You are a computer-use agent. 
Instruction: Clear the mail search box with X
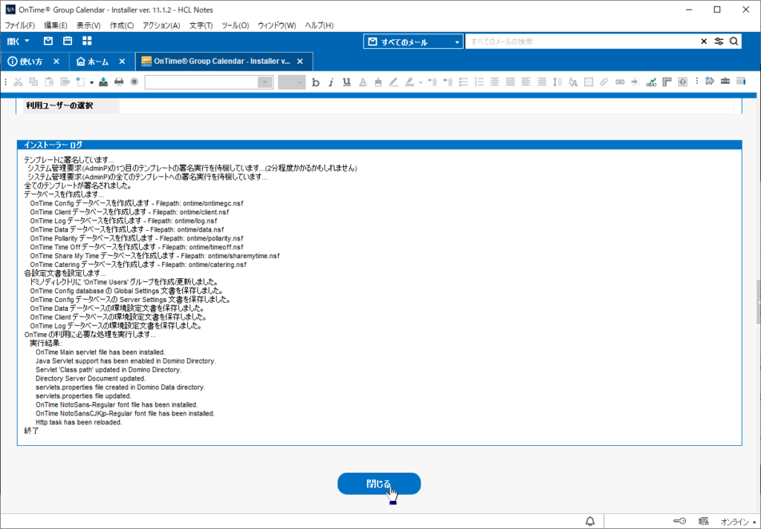(704, 42)
